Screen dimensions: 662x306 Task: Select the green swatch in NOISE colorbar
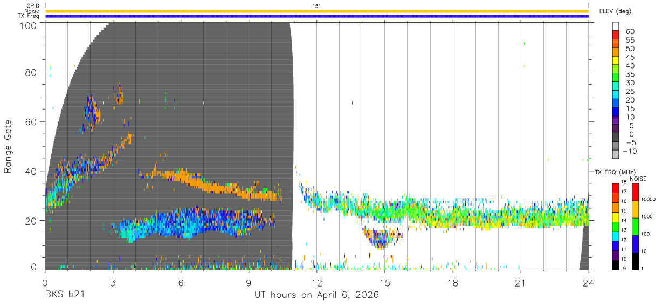pyautogui.click(x=635, y=227)
